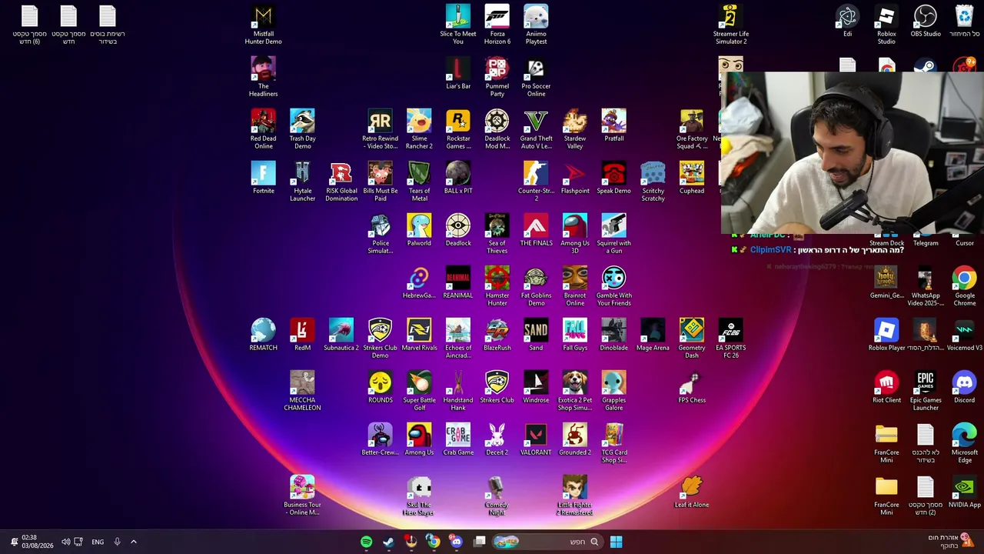Select The Headliners desktop icon
The image size is (984, 554).
pos(263,77)
